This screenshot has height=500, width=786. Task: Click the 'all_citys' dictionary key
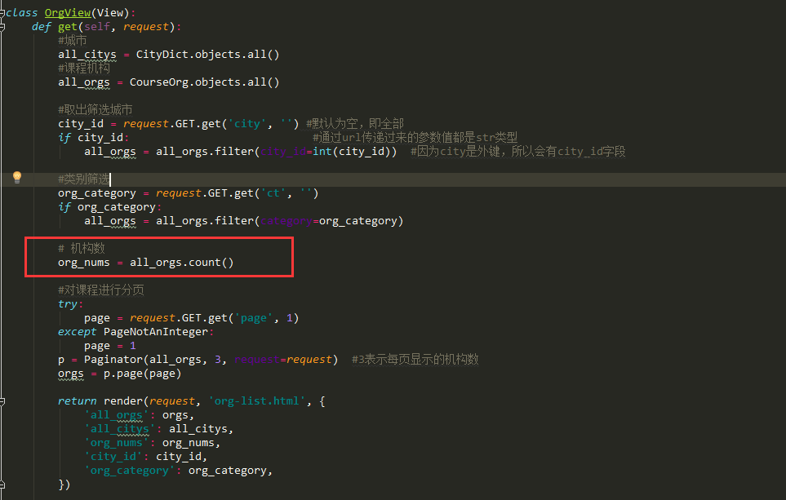pyautogui.click(x=120, y=429)
